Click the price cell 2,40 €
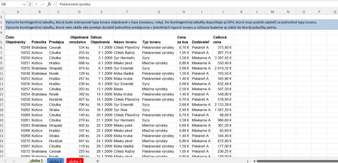The width and height of the screenshot is (338, 163). point(184,110)
